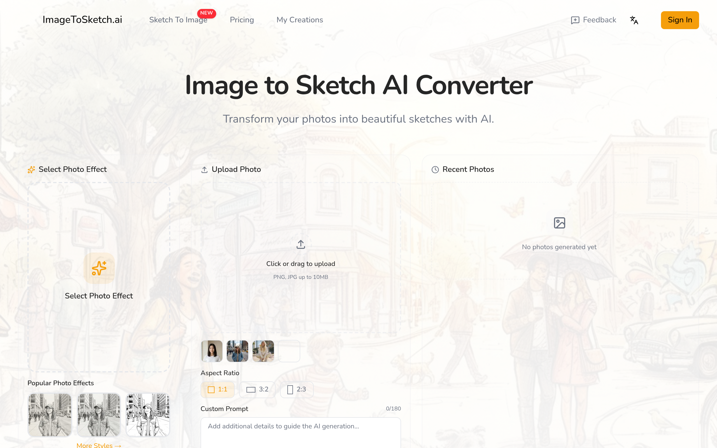Select the 3:2 landscape aspect ratio
Image resolution: width=717 pixels, height=448 pixels.
257,389
